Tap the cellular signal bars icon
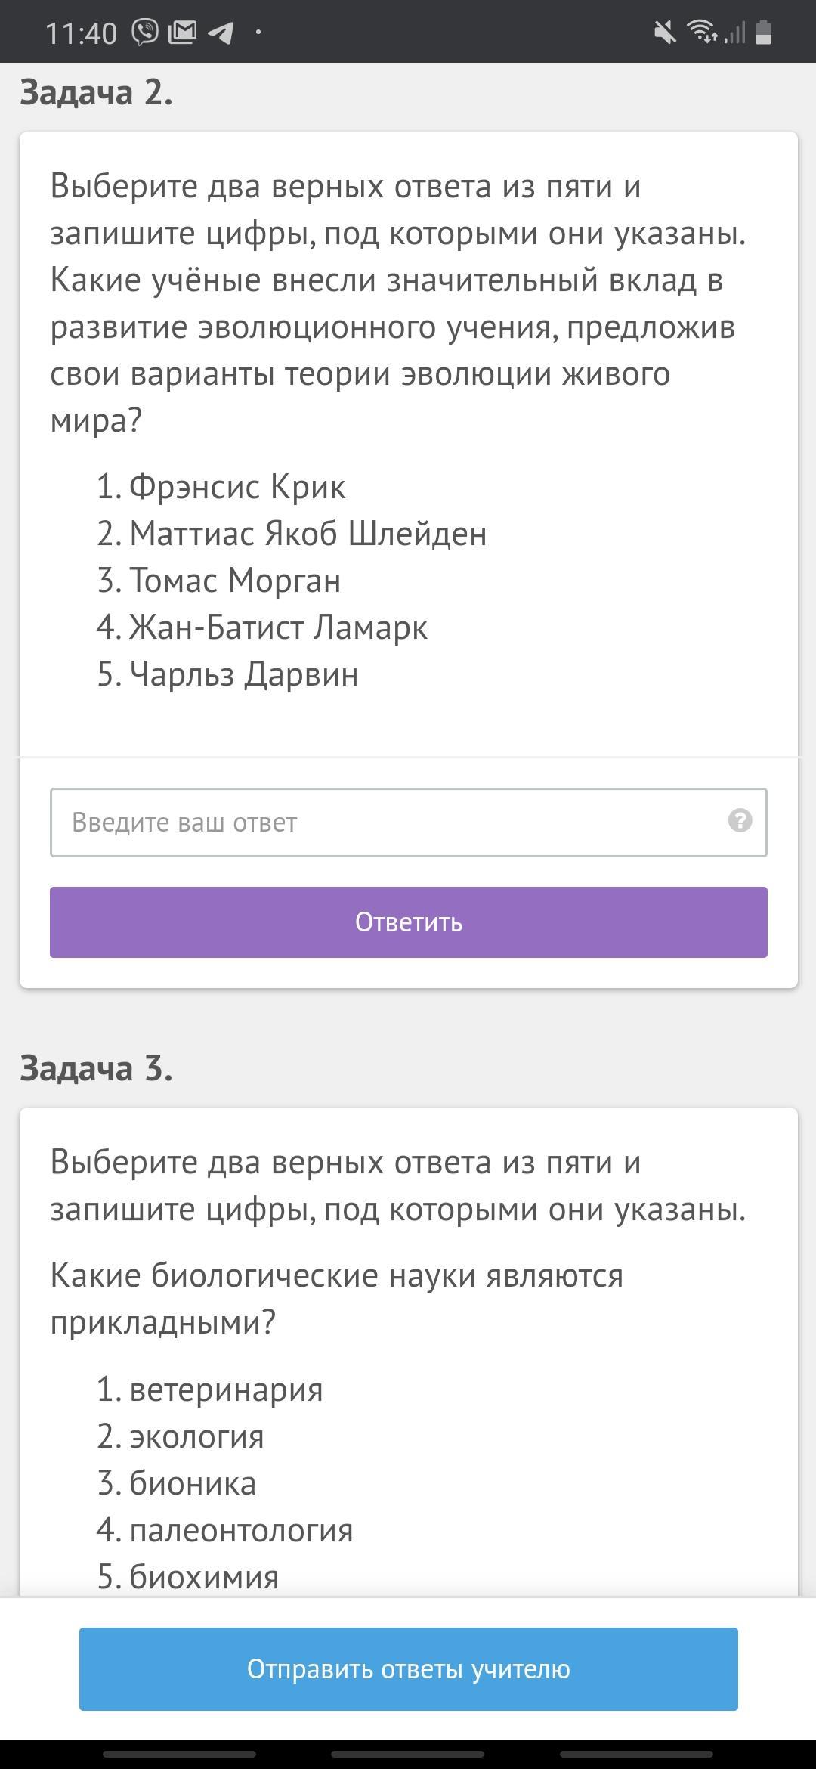 click(x=734, y=33)
